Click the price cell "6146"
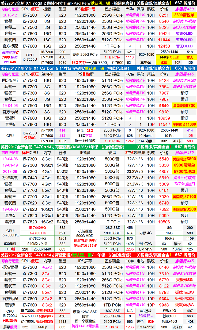This screenshot has height=330, width=197. pos(164,267)
